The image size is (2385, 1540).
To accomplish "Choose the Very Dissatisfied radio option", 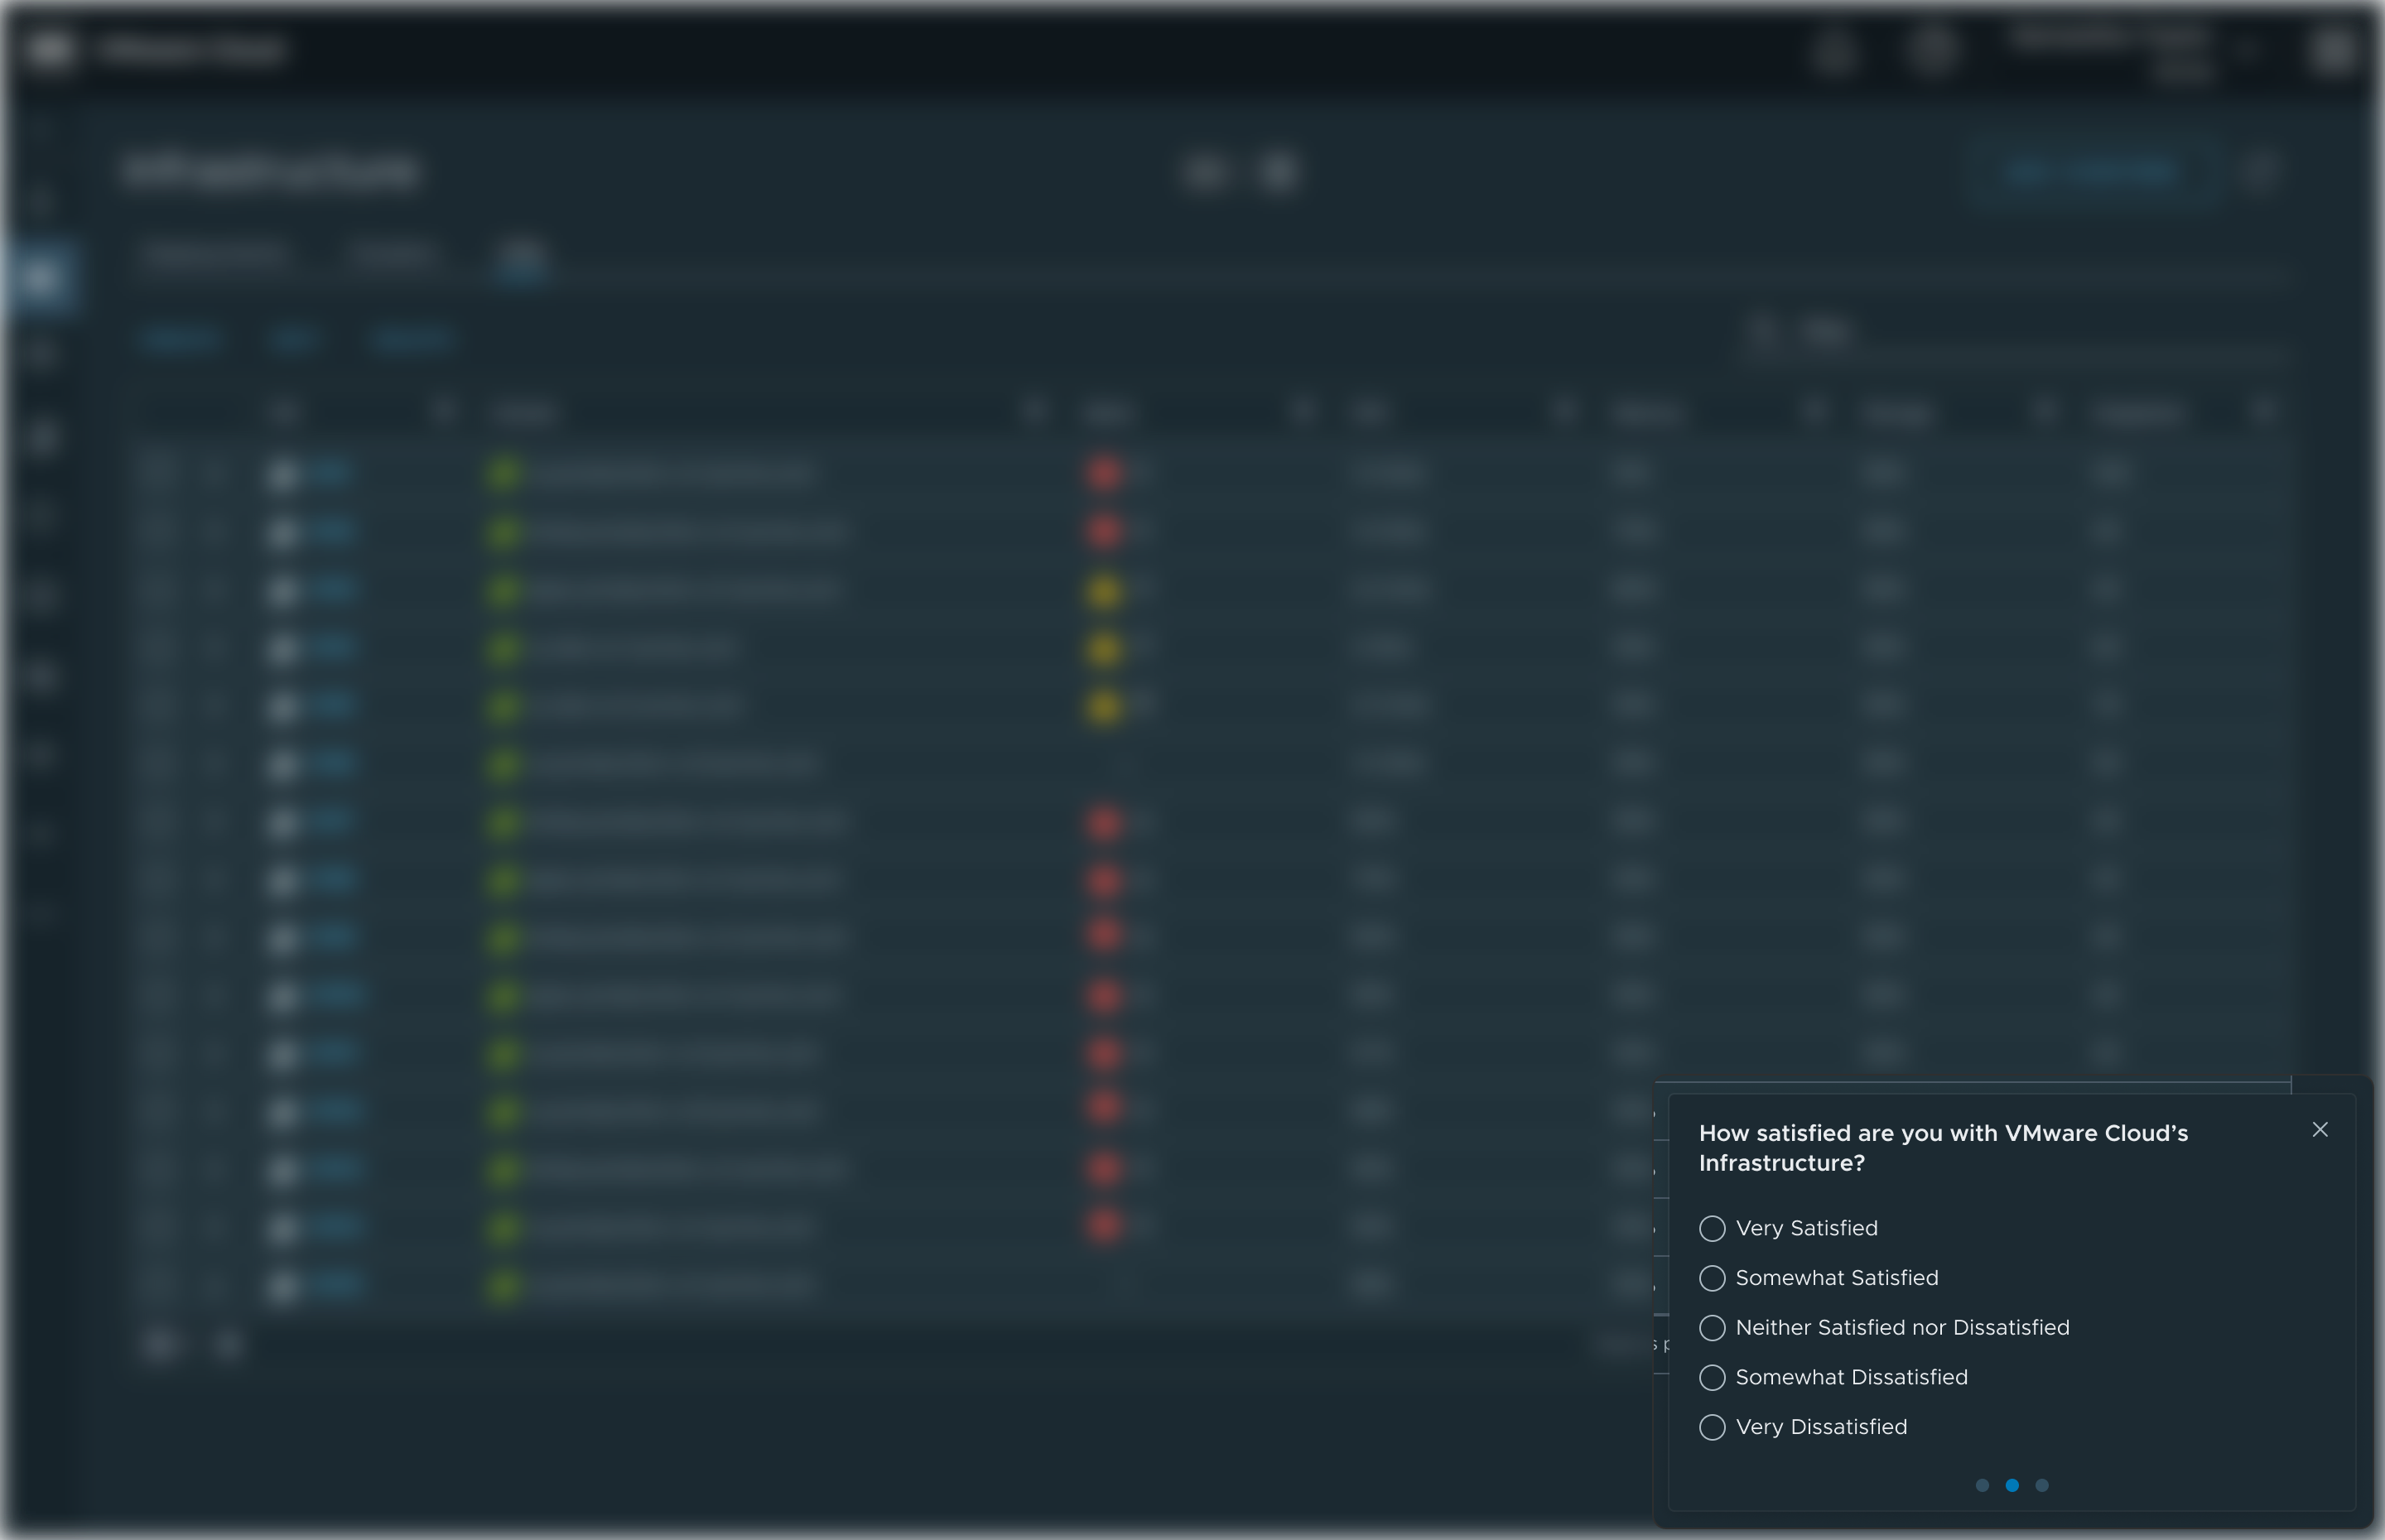I will [x=1712, y=1427].
